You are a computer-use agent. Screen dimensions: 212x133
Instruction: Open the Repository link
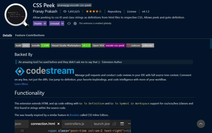114,11
